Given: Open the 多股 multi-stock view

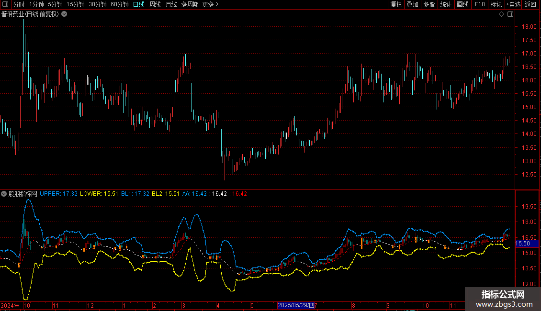Looking at the screenshot, I should coord(429,4).
